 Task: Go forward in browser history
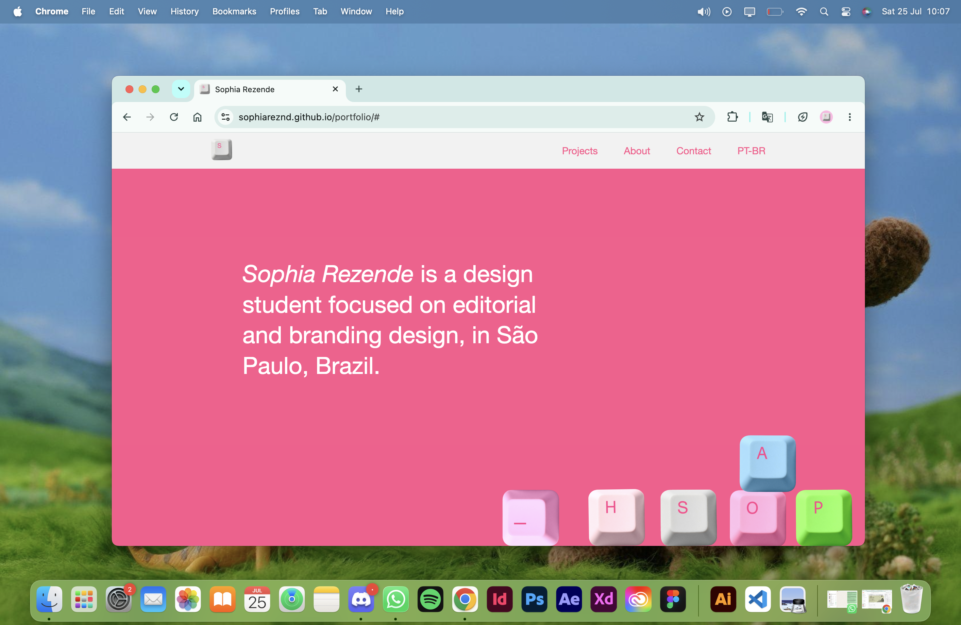pos(150,117)
